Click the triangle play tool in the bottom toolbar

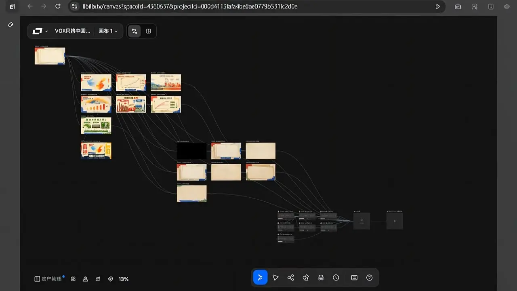275,278
